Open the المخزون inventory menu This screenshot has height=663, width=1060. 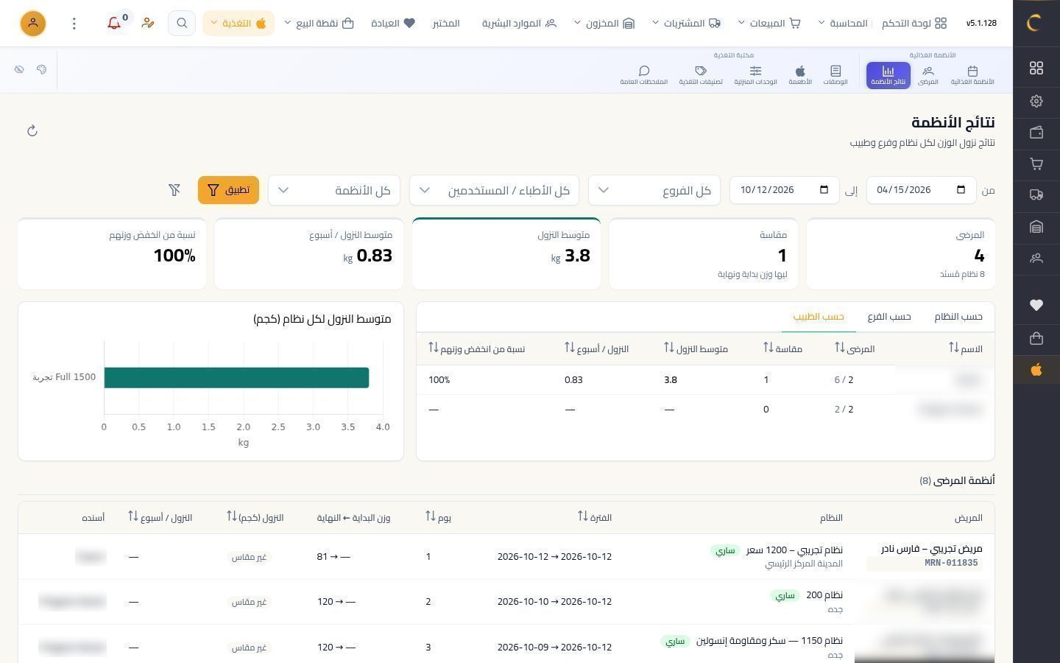click(604, 24)
